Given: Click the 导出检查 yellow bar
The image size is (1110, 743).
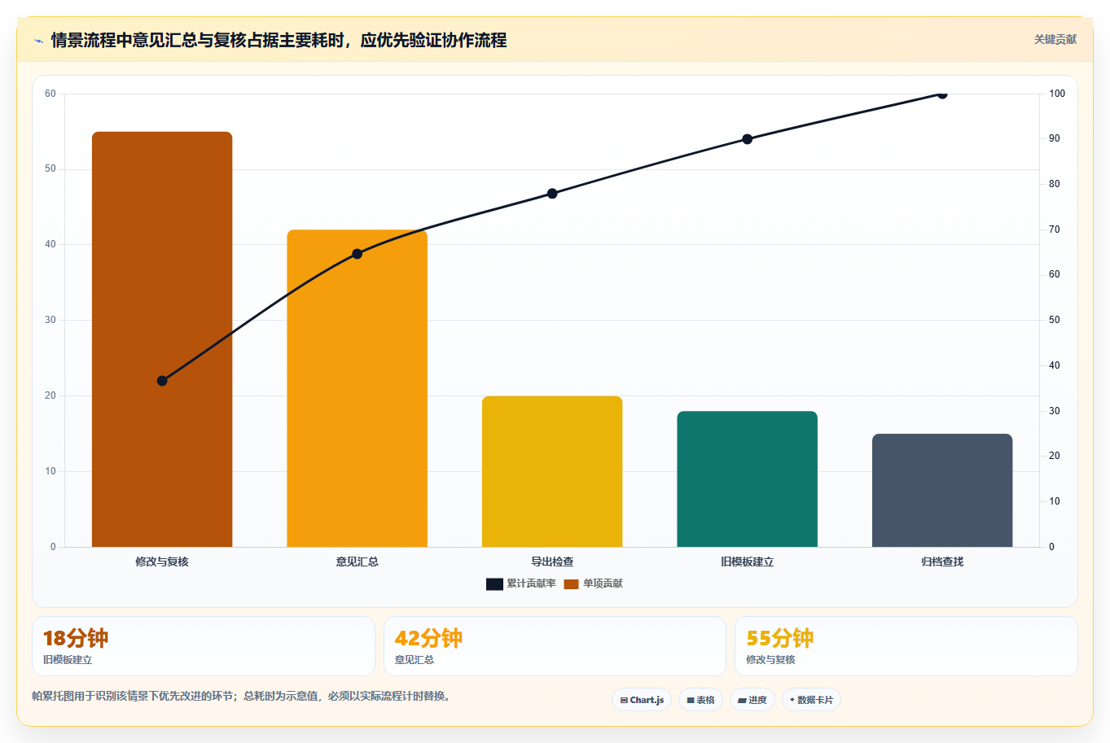Looking at the screenshot, I should point(552,471).
